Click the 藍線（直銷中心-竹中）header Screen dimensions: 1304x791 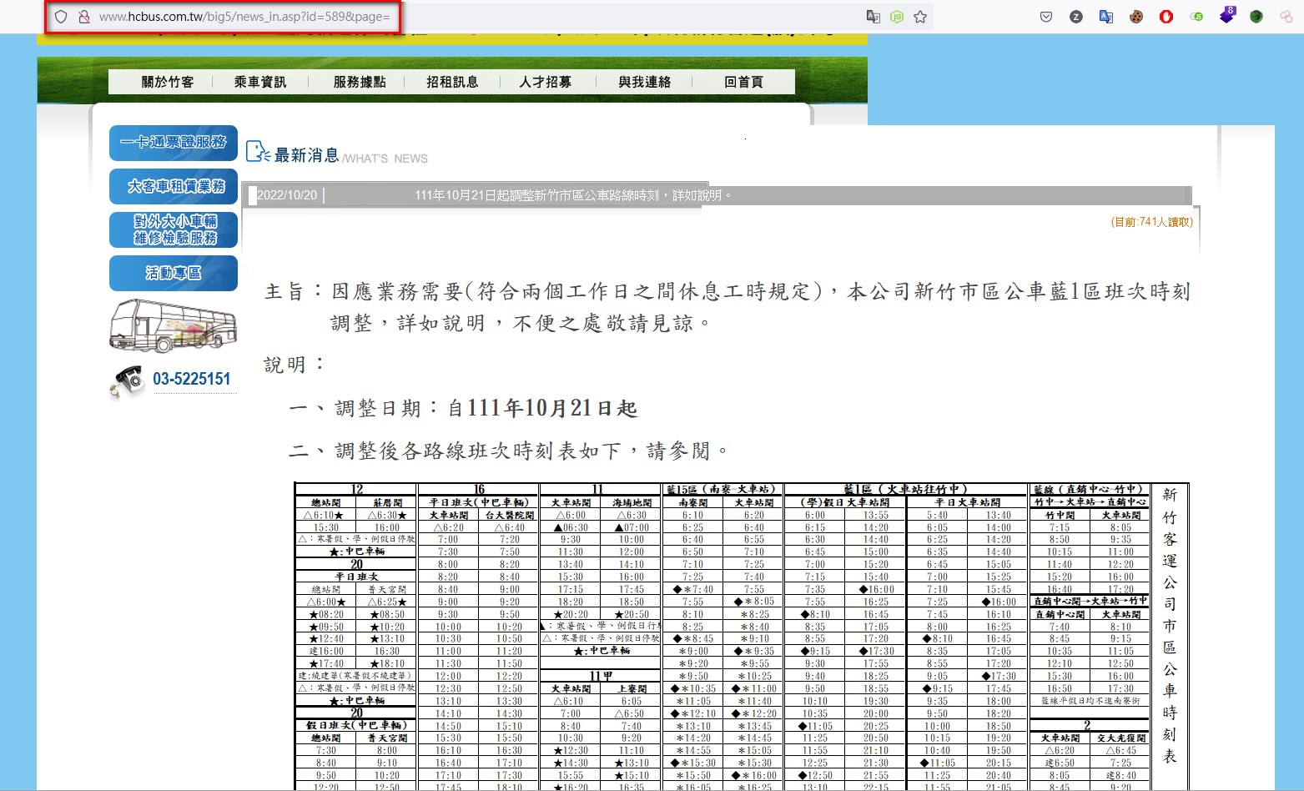coord(1090,490)
